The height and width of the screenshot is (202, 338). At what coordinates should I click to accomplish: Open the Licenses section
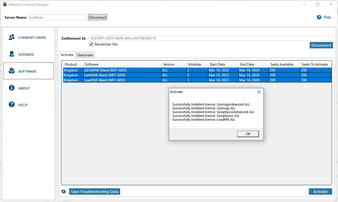point(29,55)
